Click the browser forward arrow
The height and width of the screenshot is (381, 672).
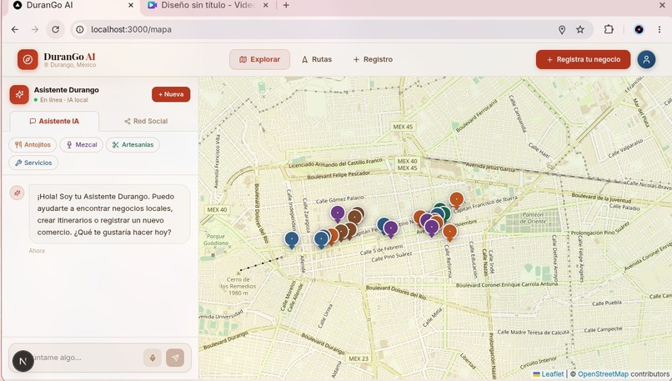[x=35, y=29]
